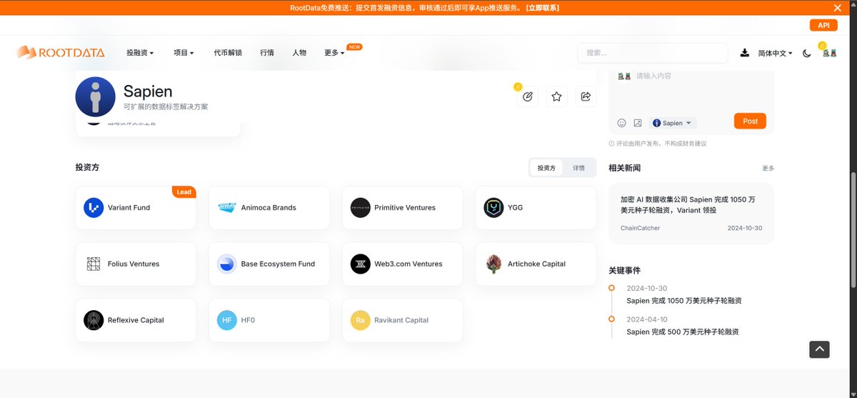
Task: Click the API button
Action: 823,25
